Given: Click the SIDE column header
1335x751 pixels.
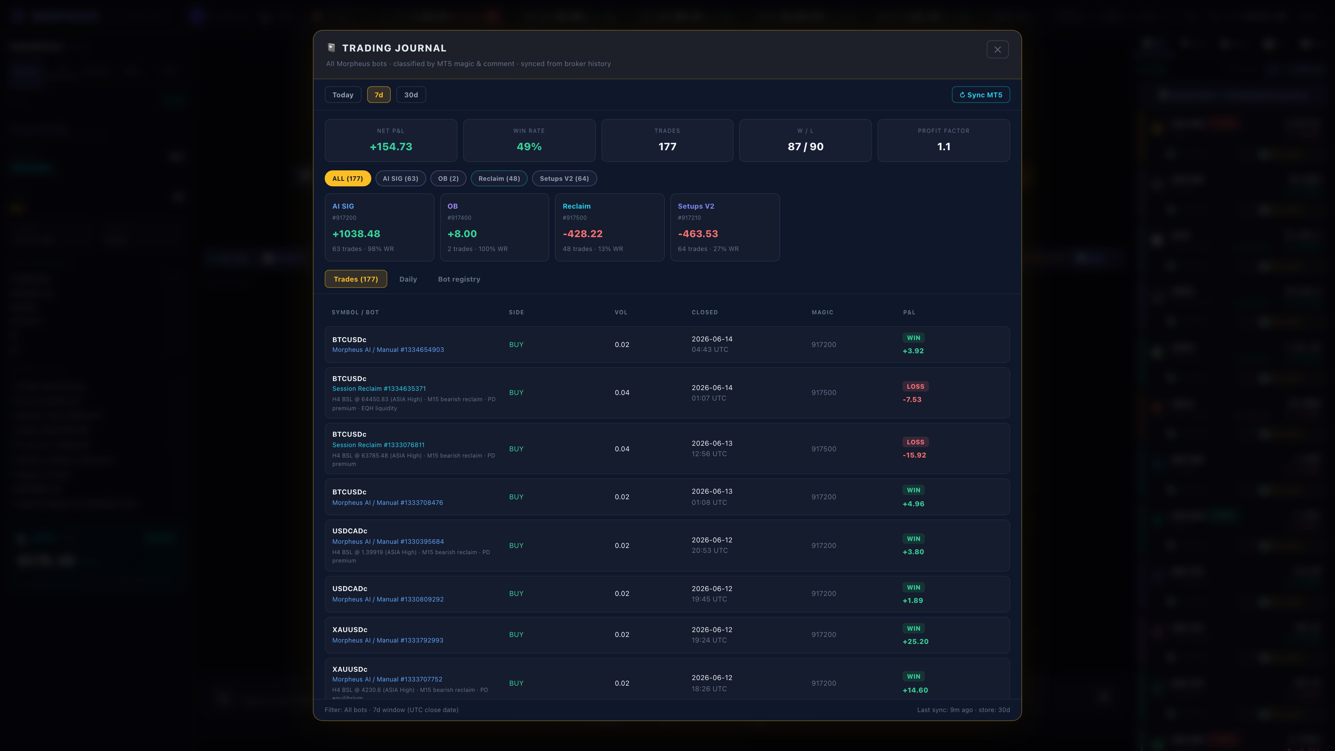Looking at the screenshot, I should 516,313.
